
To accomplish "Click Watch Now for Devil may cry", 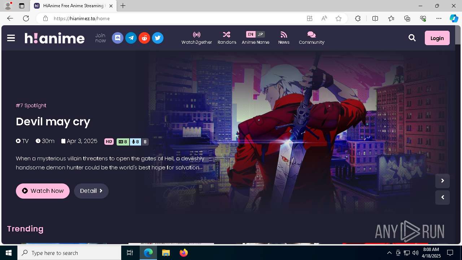I will coord(43,191).
